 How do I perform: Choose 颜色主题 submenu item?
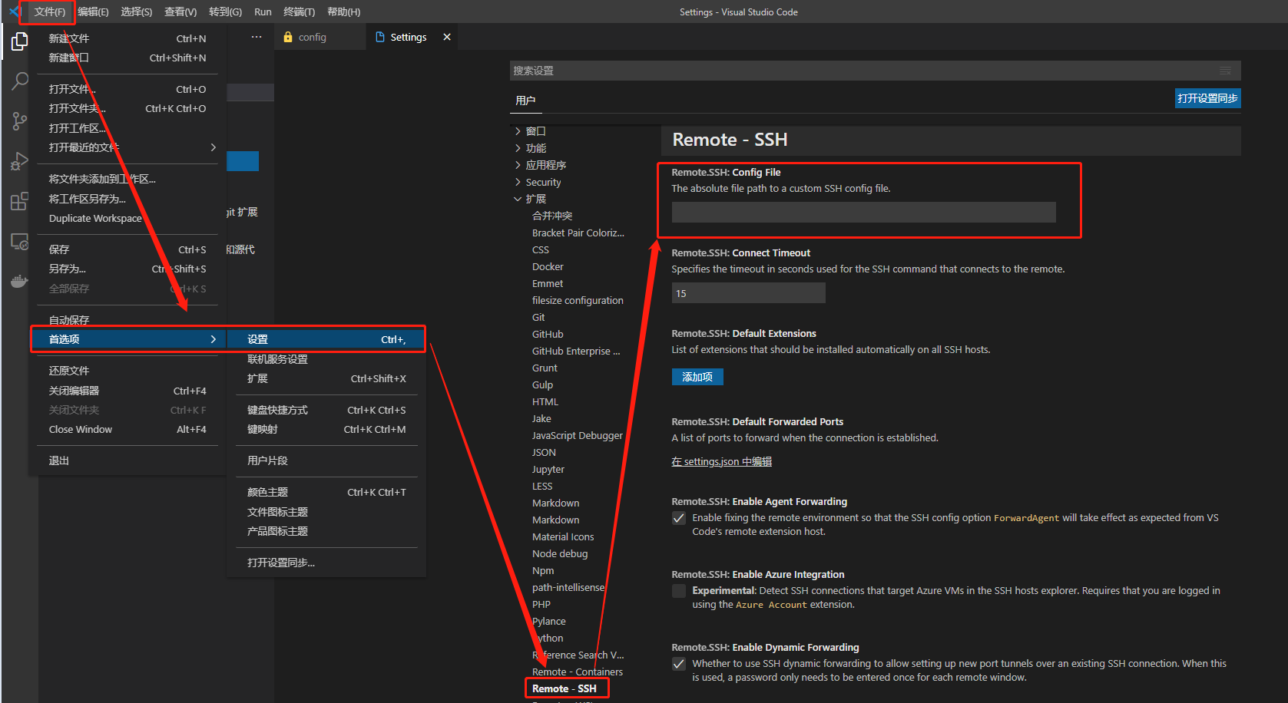(x=326, y=492)
